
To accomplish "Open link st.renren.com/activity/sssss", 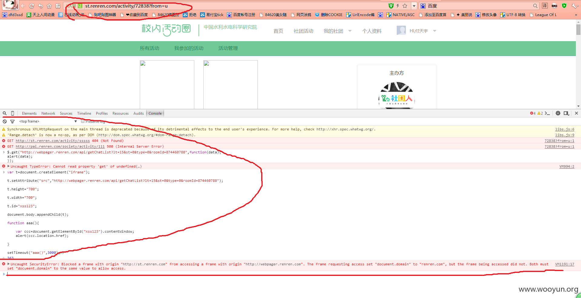I will (x=53, y=141).
